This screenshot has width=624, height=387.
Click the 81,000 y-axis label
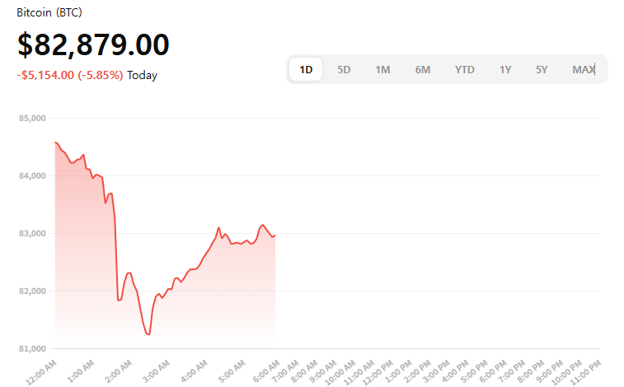[30, 348]
